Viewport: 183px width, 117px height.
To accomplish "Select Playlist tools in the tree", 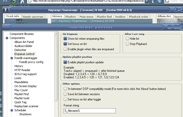I will coord(22,98).
